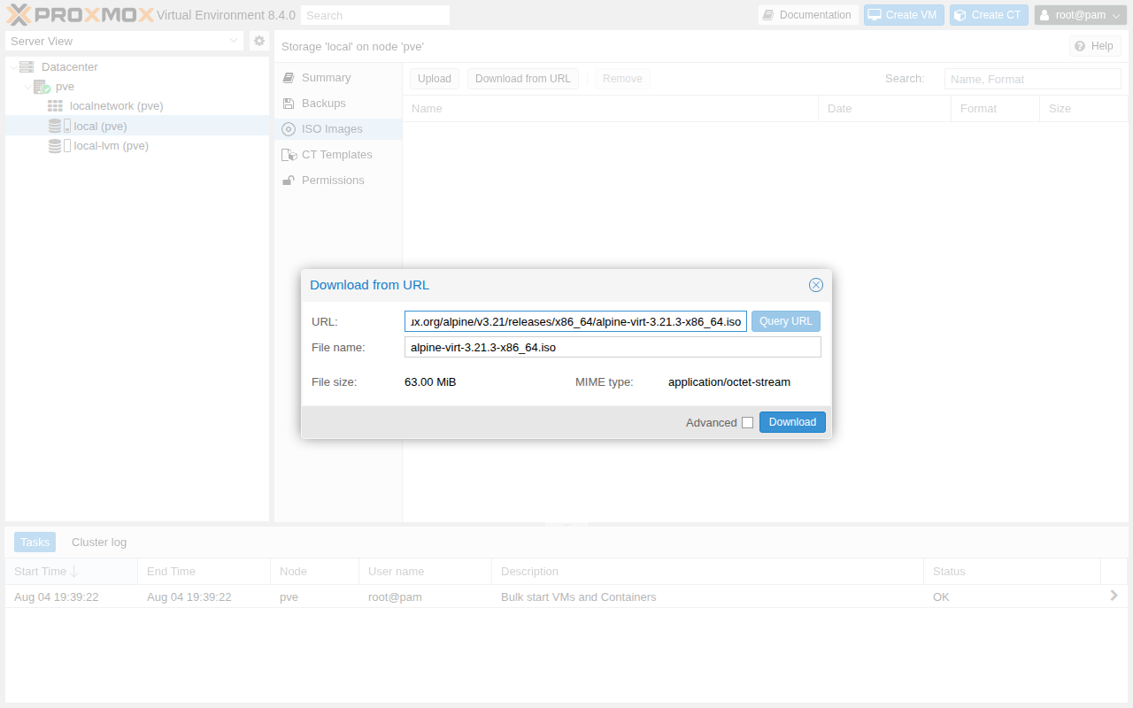
Task: Select localnetwork (pve) in the tree
Action: [x=116, y=106]
